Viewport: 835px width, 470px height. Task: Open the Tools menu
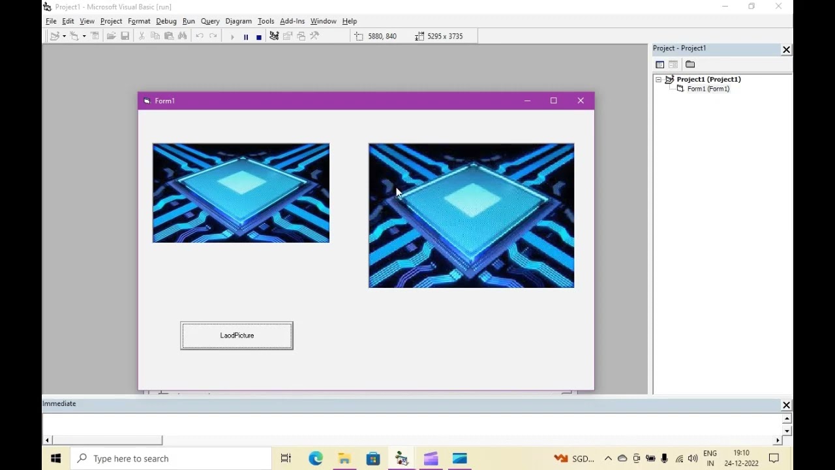[x=266, y=22]
